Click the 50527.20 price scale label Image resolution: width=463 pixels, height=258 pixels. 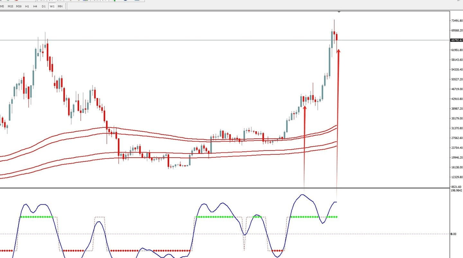[457, 79]
